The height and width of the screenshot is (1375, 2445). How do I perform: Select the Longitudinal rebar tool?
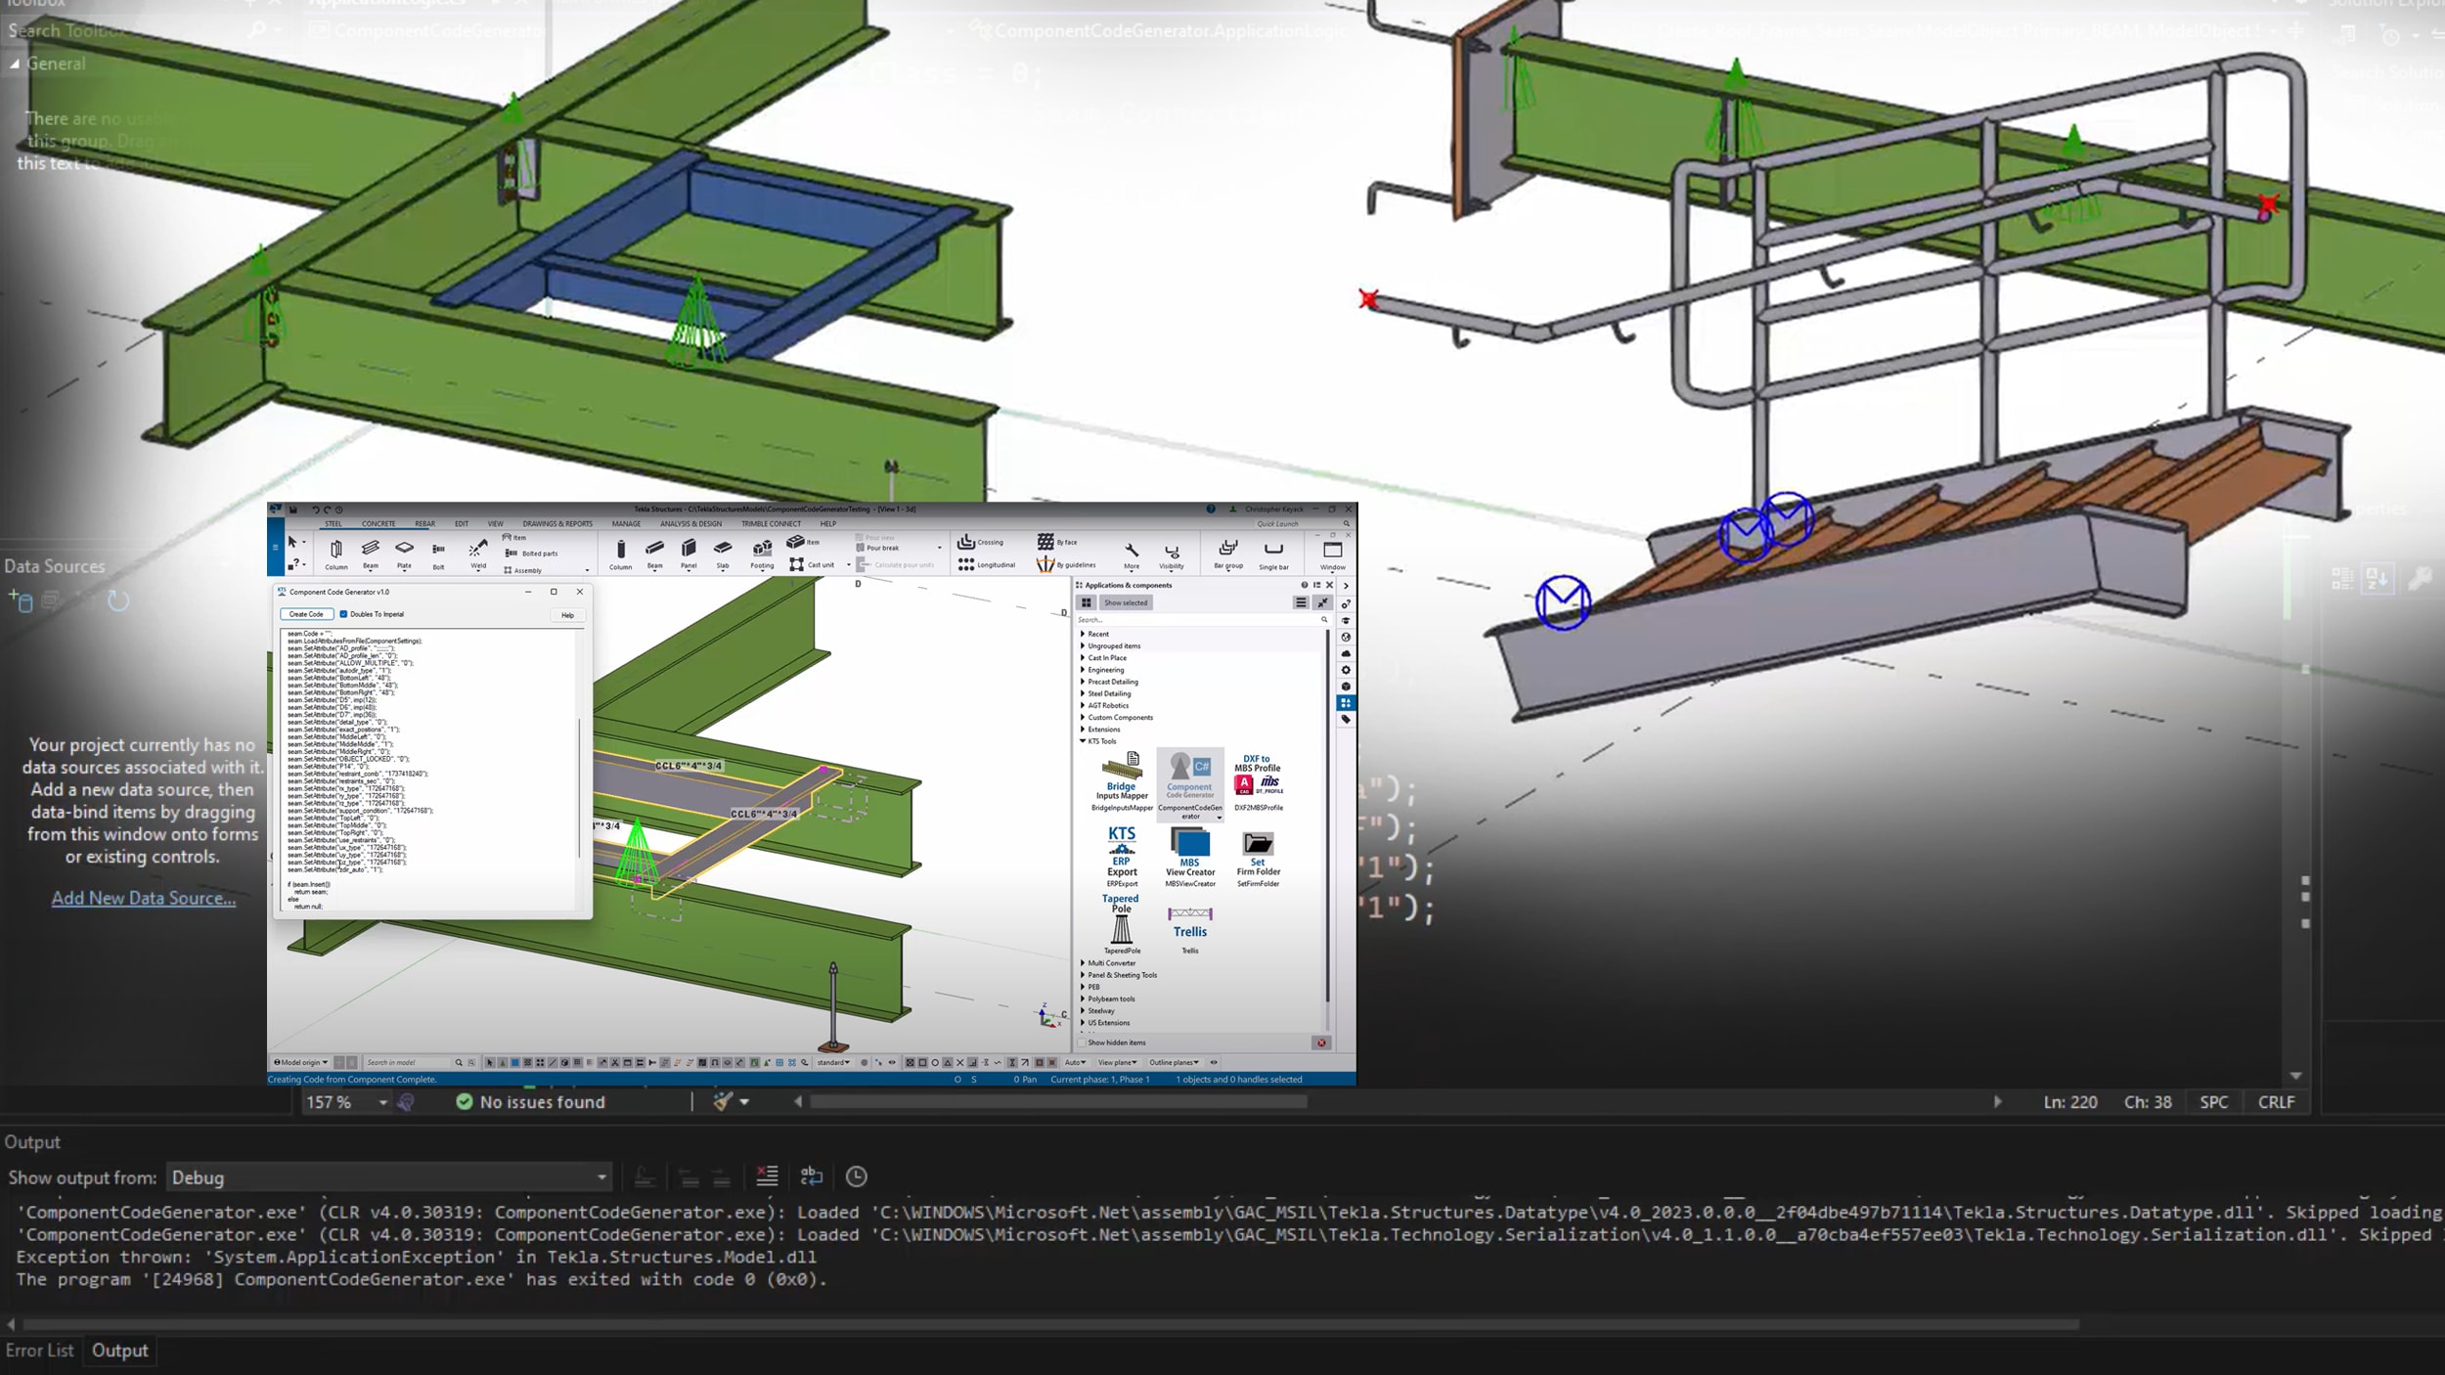pos(987,564)
